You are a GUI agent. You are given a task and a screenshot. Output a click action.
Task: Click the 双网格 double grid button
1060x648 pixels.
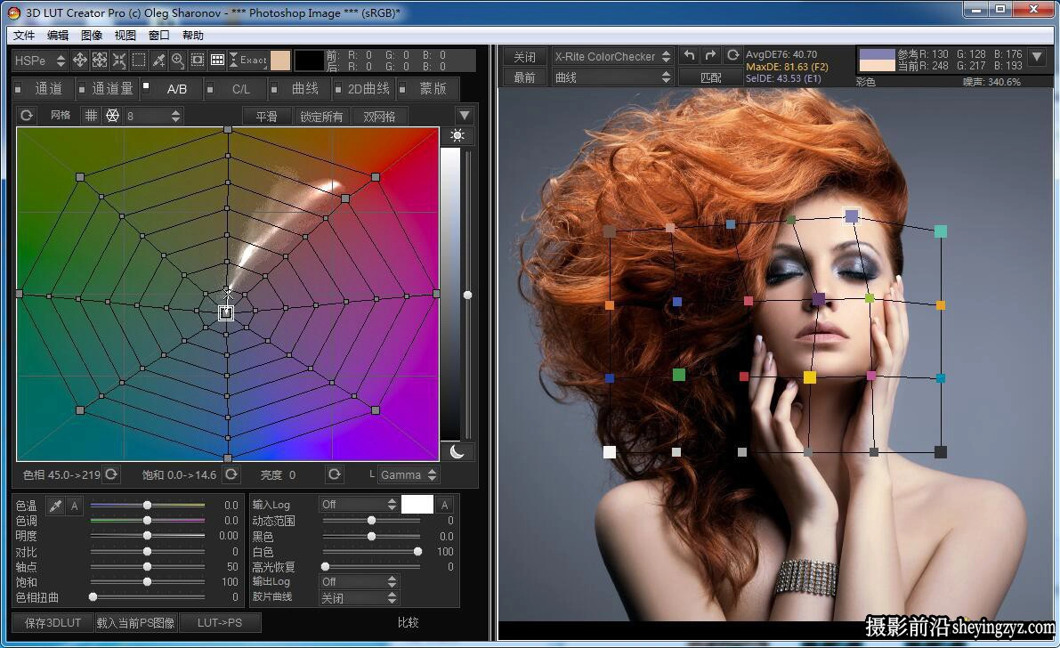(x=379, y=117)
